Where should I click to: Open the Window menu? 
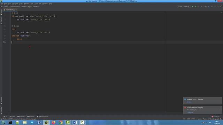pyautogui.click(x=45, y=4)
